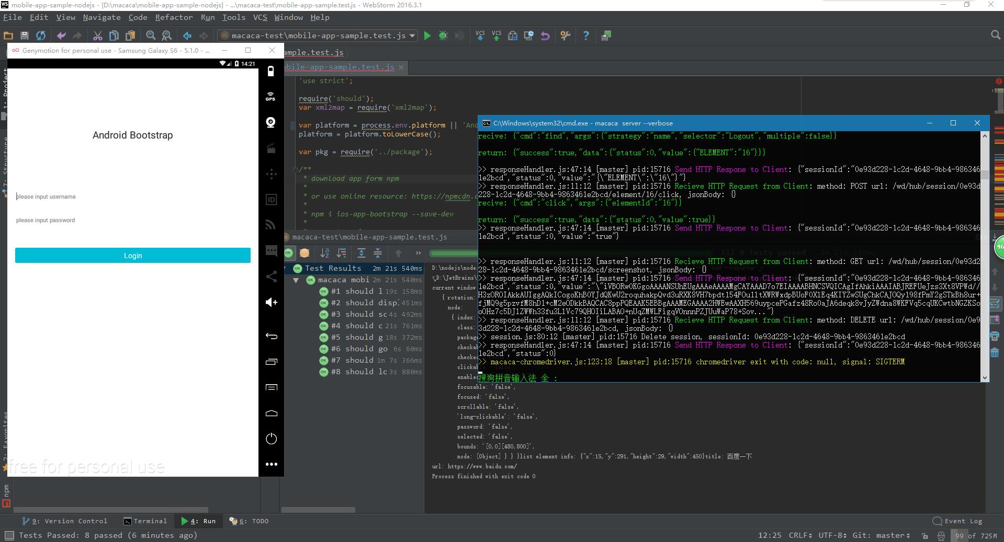
Task: Open the Version Control tool window
Action: click(65, 521)
